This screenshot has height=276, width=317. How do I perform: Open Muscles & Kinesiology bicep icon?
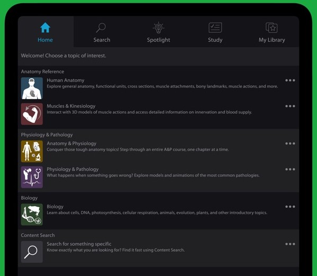pyautogui.click(x=32, y=114)
